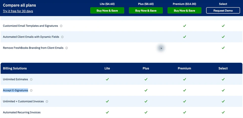Screen dimensions: 243x118
Task: Click the Unlimited + Customized Invoices label
Action: 23,101
